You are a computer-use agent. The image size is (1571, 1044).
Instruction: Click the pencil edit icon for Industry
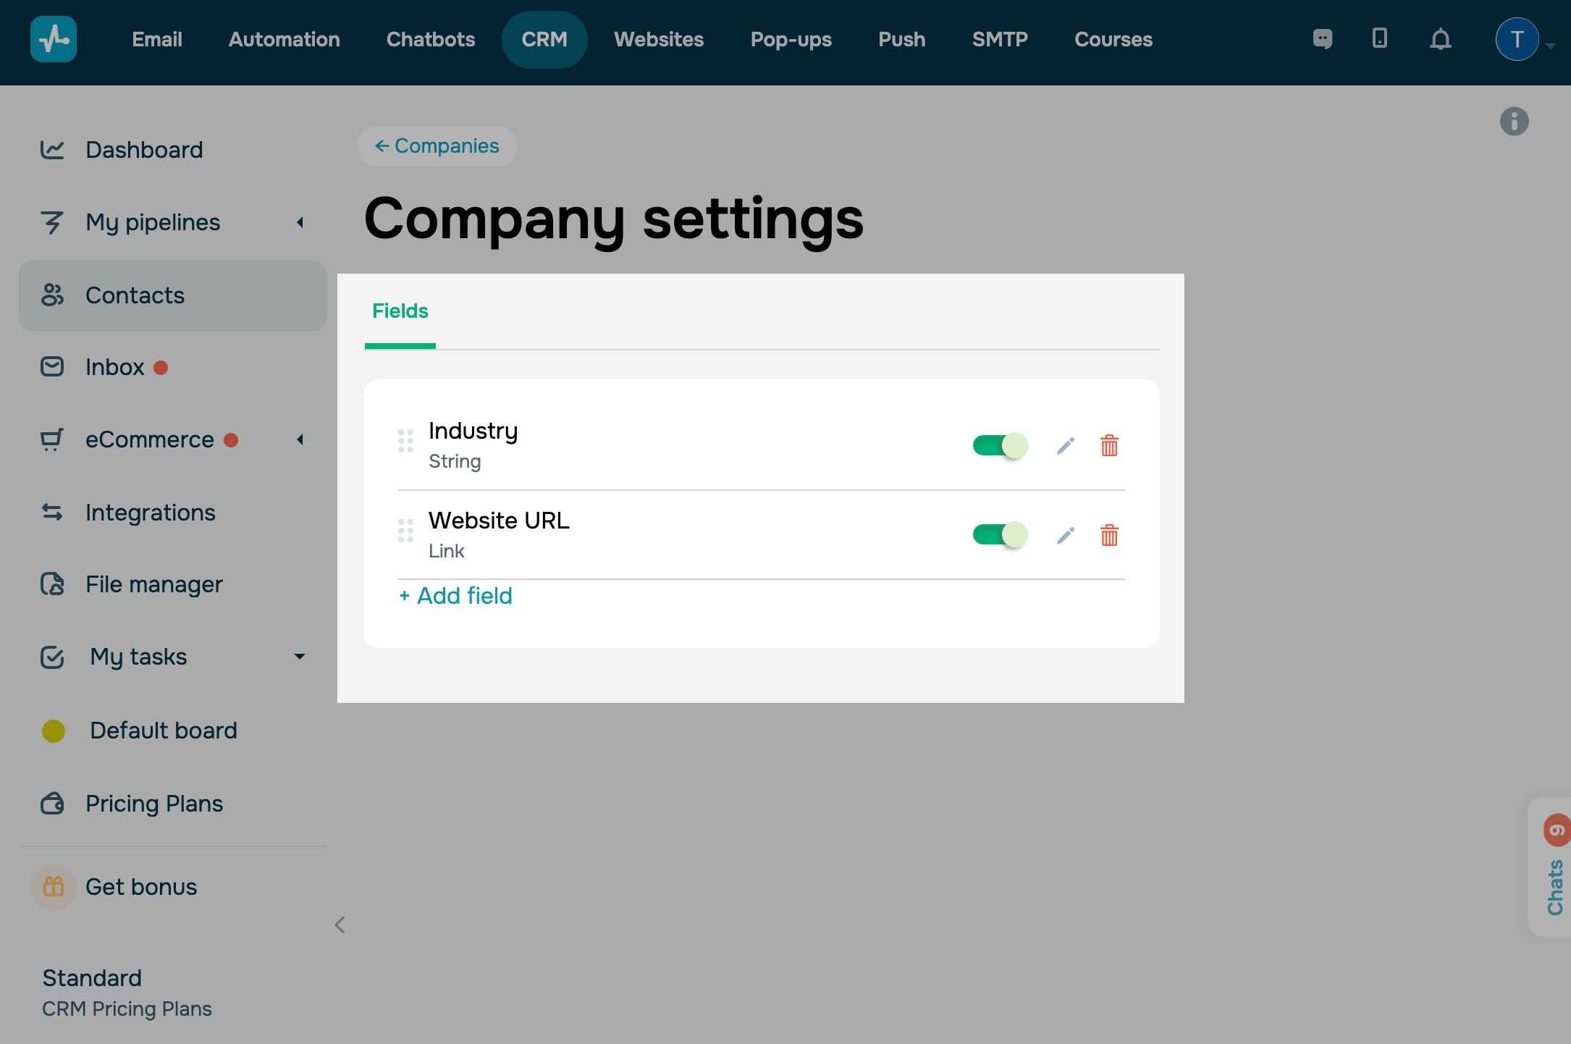pyautogui.click(x=1065, y=445)
